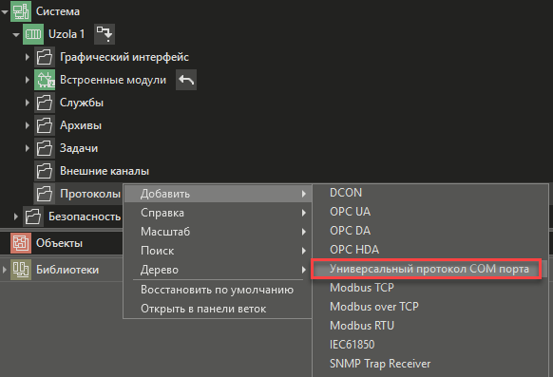Collapse the Система root node

point(5,12)
